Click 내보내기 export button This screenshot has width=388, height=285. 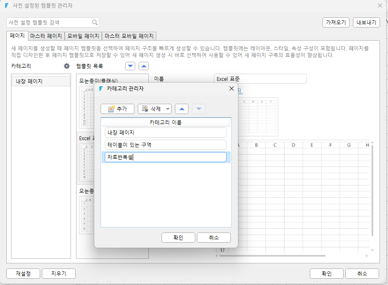(366, 22)
